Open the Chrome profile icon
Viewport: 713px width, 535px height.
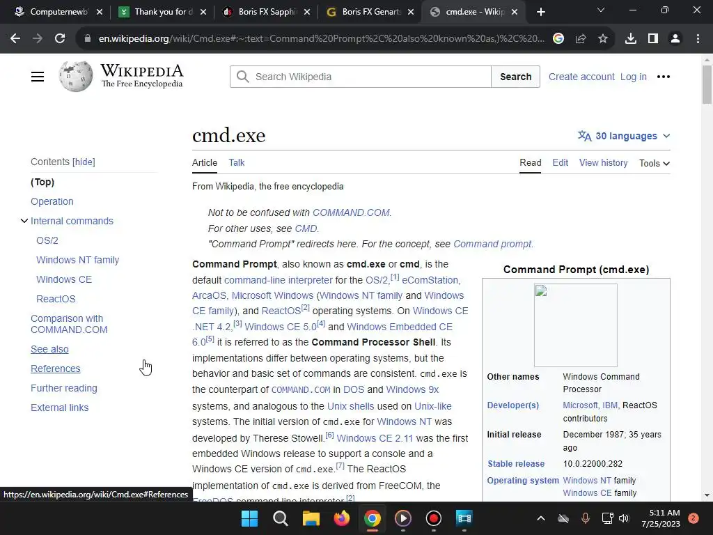click(675, 39)
